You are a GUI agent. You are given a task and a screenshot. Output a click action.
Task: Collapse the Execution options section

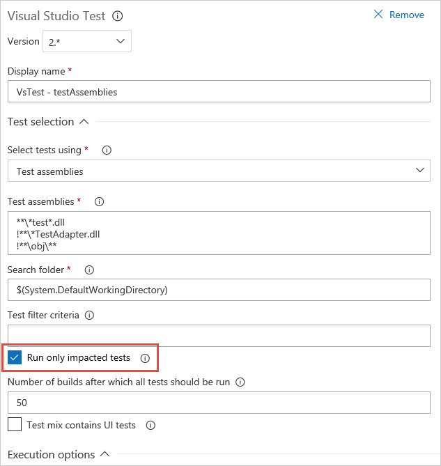pyautogui.click(x=105, y=454)
